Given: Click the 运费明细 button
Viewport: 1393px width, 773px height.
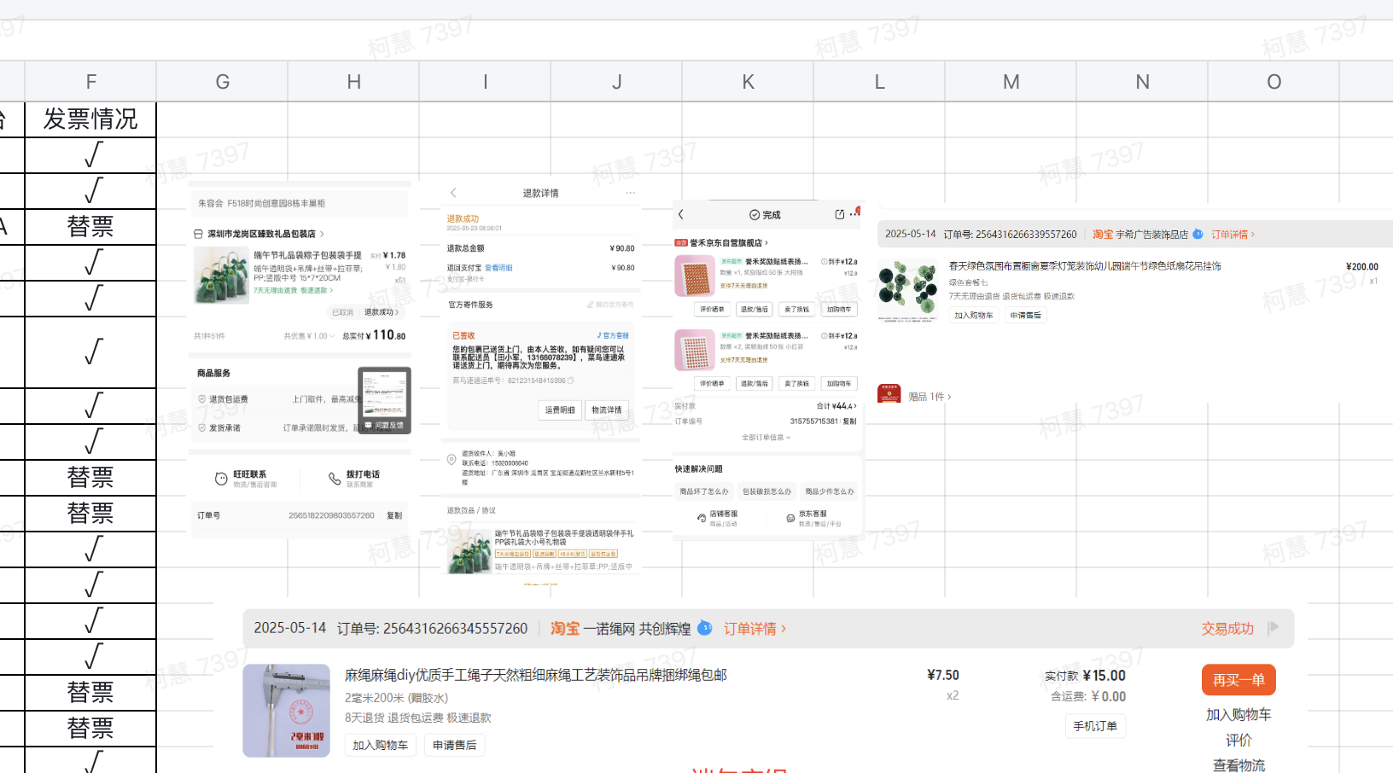Looking at the screenshot, I should (x=560, y=410).
